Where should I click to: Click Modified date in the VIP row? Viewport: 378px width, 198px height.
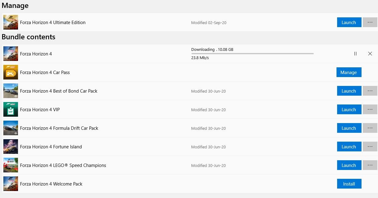pos(208,110)
